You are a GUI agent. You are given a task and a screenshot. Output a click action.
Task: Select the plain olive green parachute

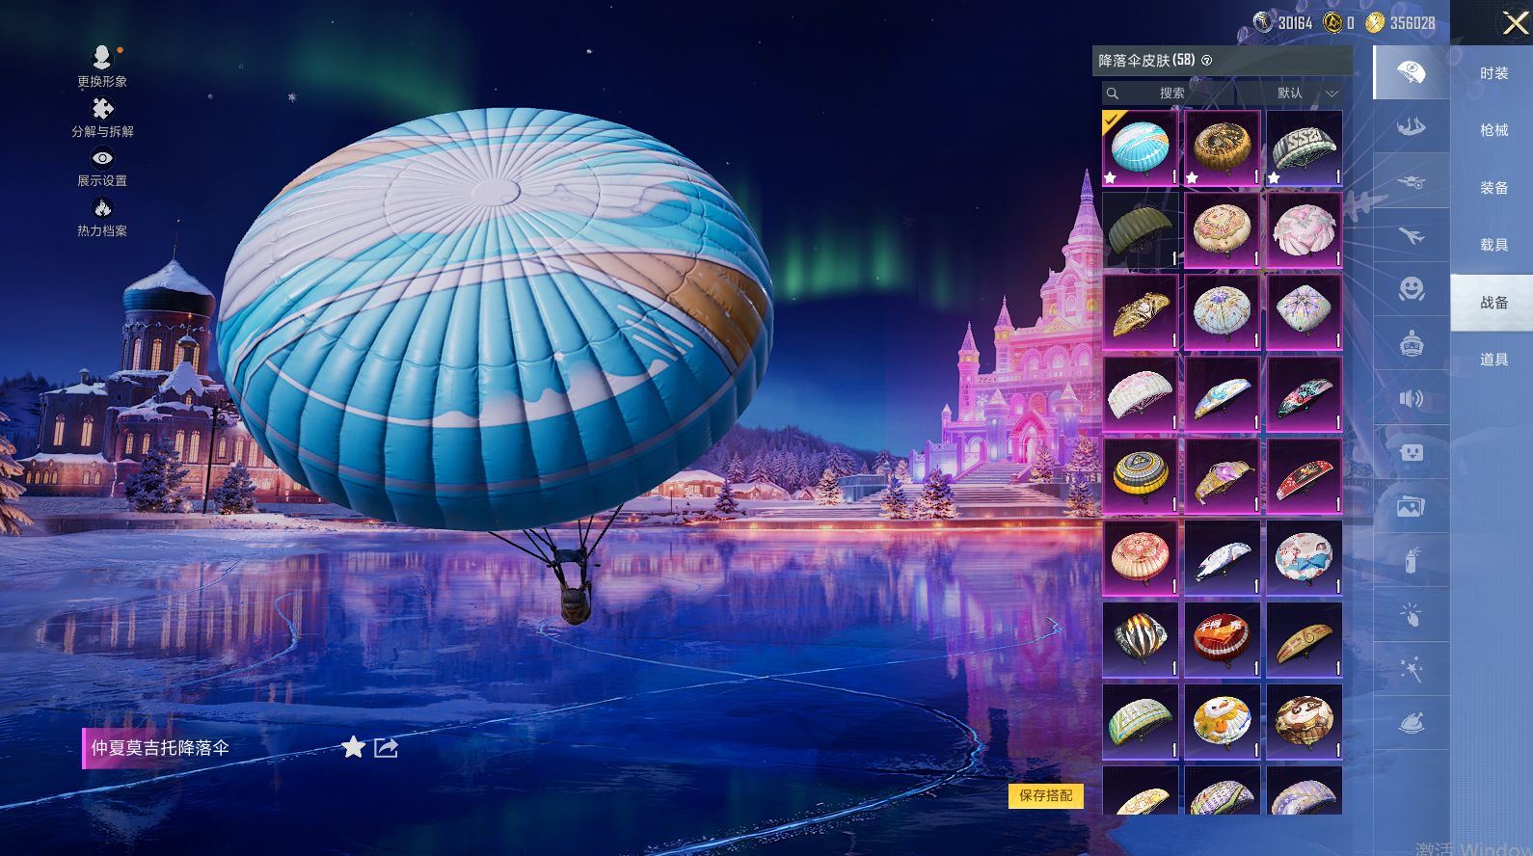[1140, 230]
